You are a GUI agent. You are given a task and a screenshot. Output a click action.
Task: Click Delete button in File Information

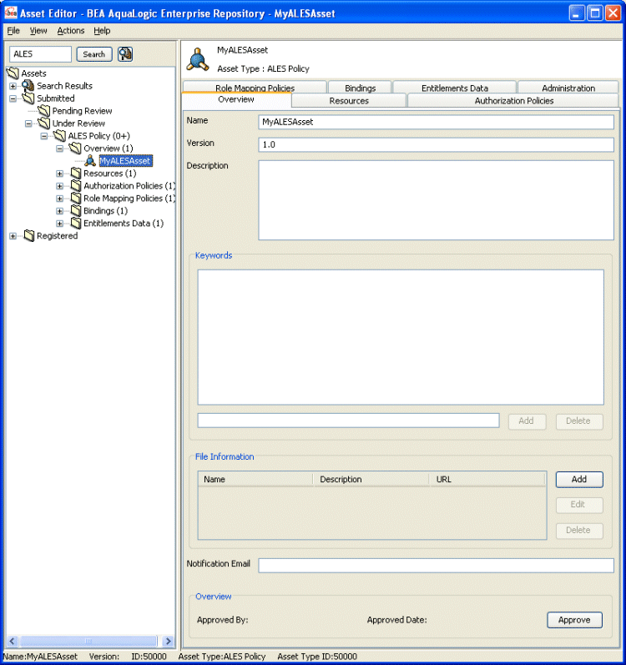(579, 530)
